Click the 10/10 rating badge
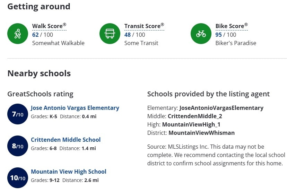287x192 pixels. click(x=18, y=178)
